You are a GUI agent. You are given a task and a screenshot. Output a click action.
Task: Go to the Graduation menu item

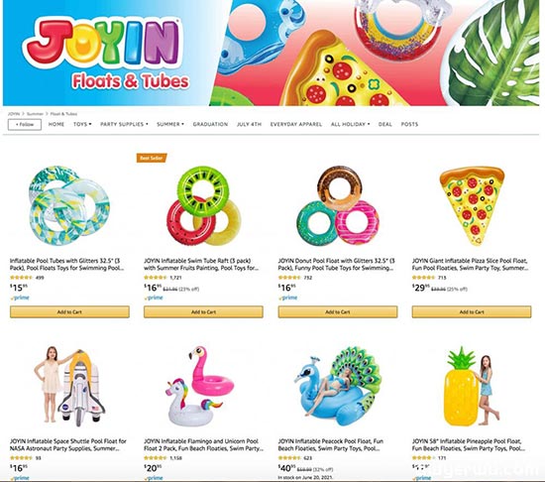pos(210,124)
